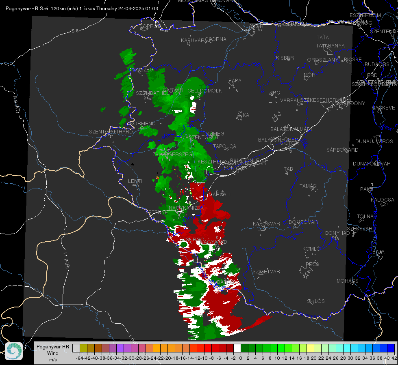
Task: Select the deep blue swatch between 40 and 42
Action: (391, 348)
